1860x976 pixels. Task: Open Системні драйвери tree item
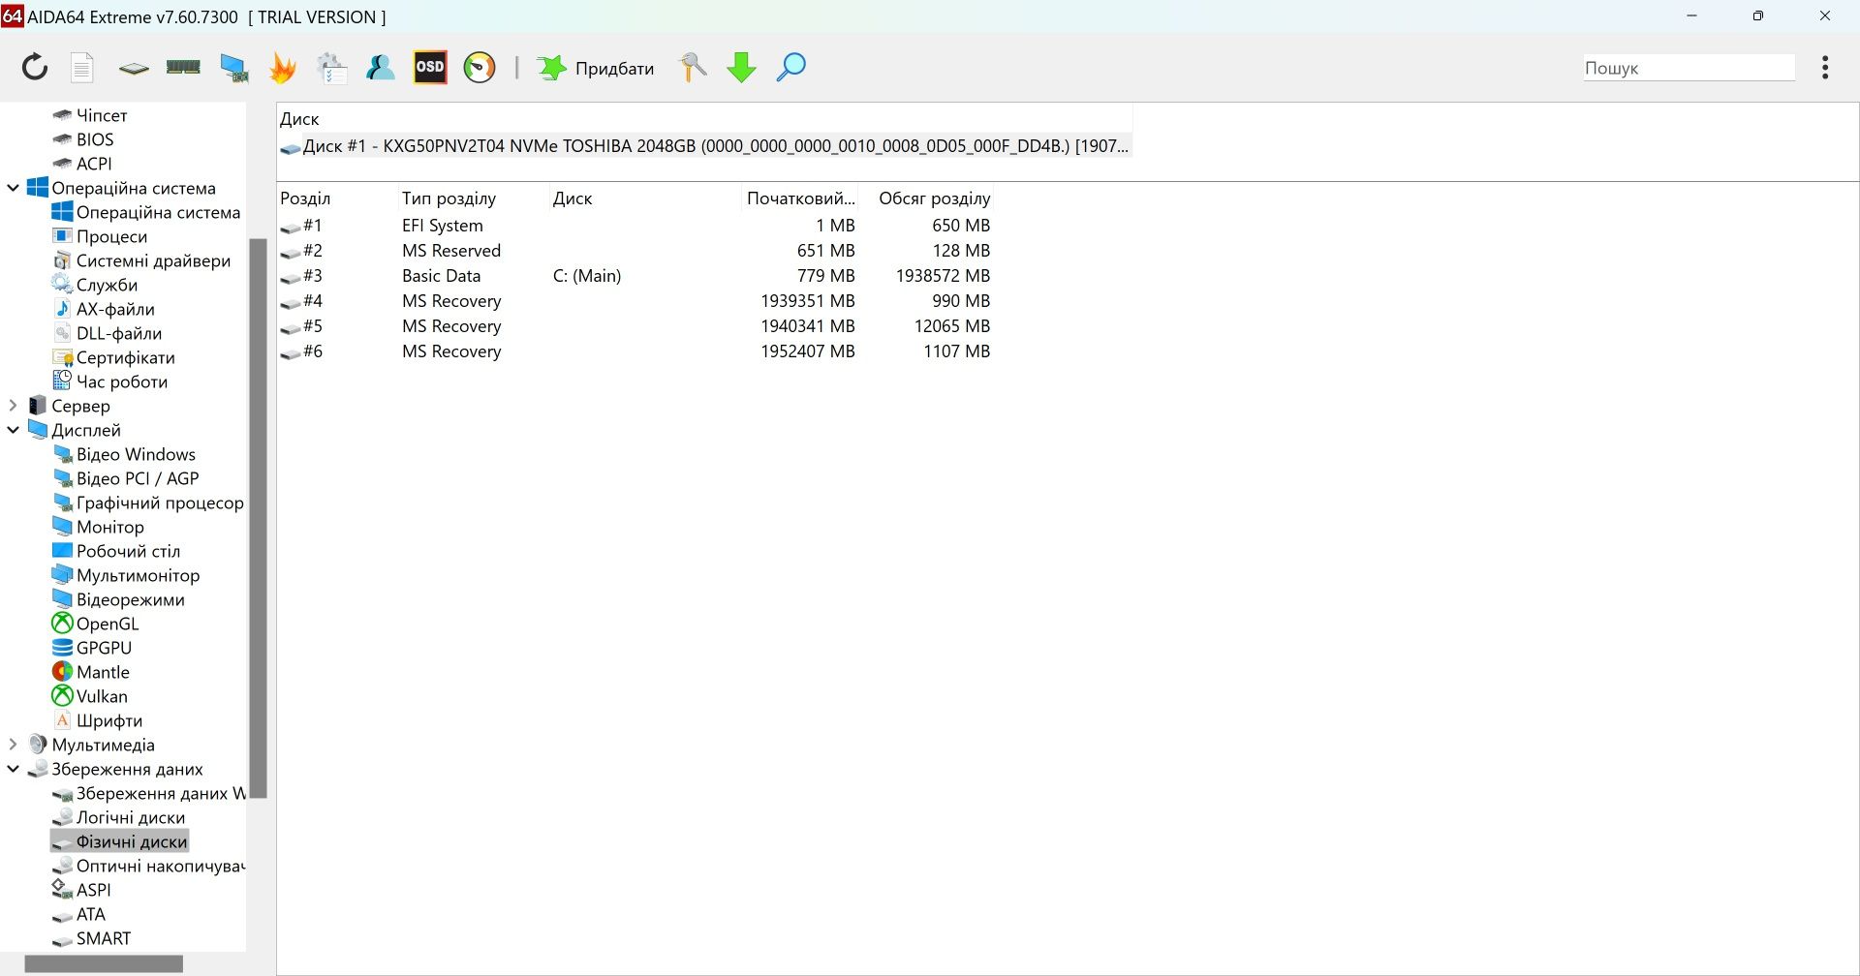(x=141, y=260)
